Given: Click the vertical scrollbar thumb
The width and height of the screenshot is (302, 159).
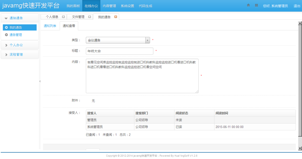Looking at the screenshot, I should pos(300,81).
